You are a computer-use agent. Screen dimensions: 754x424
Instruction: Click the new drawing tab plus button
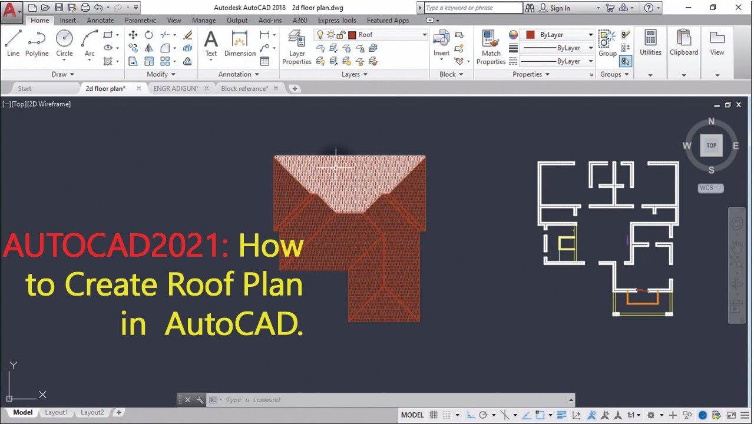point(295,88)
